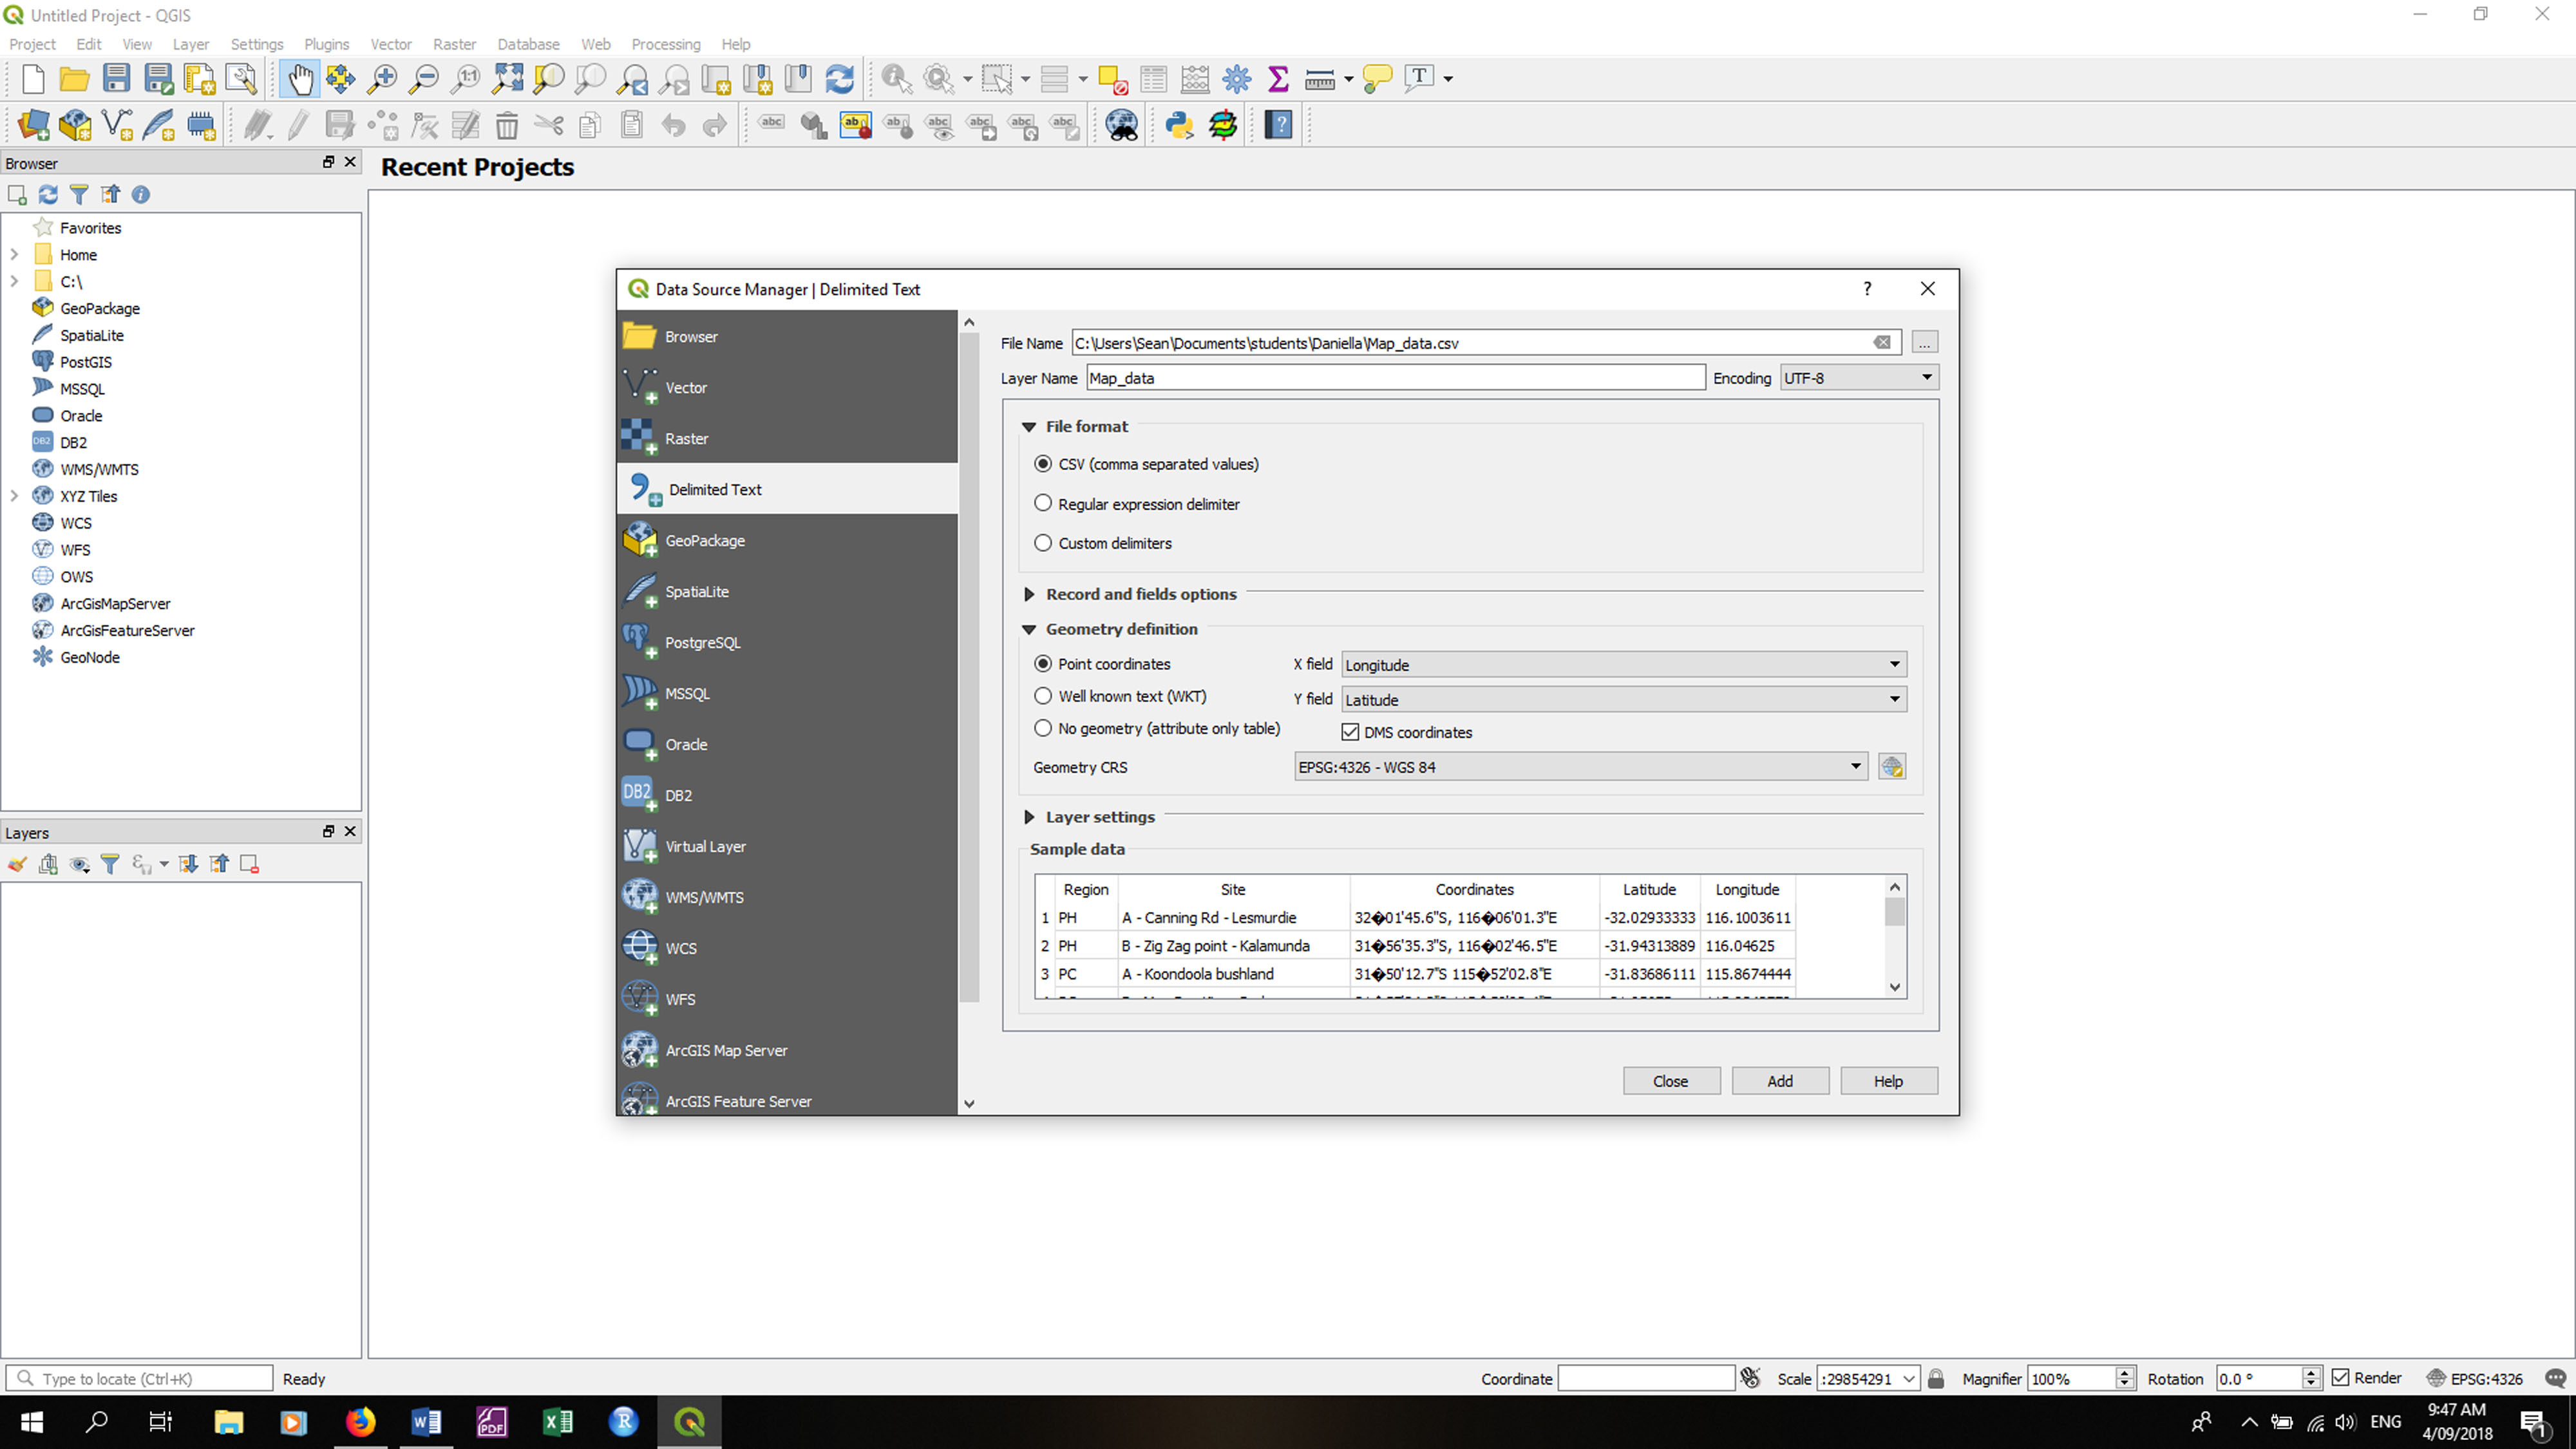Click the Close button in dialog

click(x=1671, y=1081)
